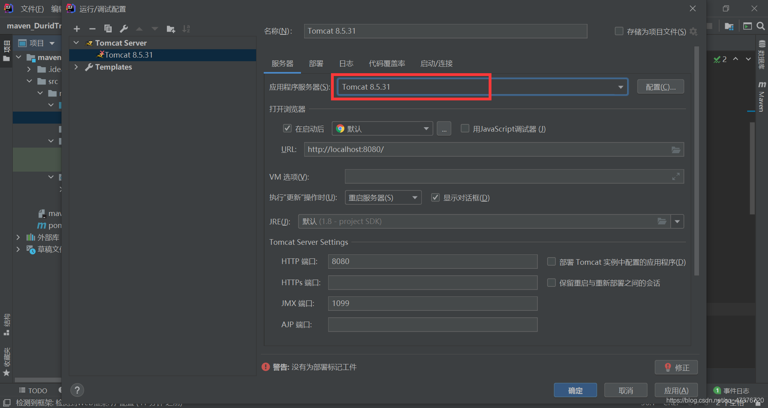
Task: Open the project view dropdown in main window
Action: pyautogui.click(x=52, y=43)
